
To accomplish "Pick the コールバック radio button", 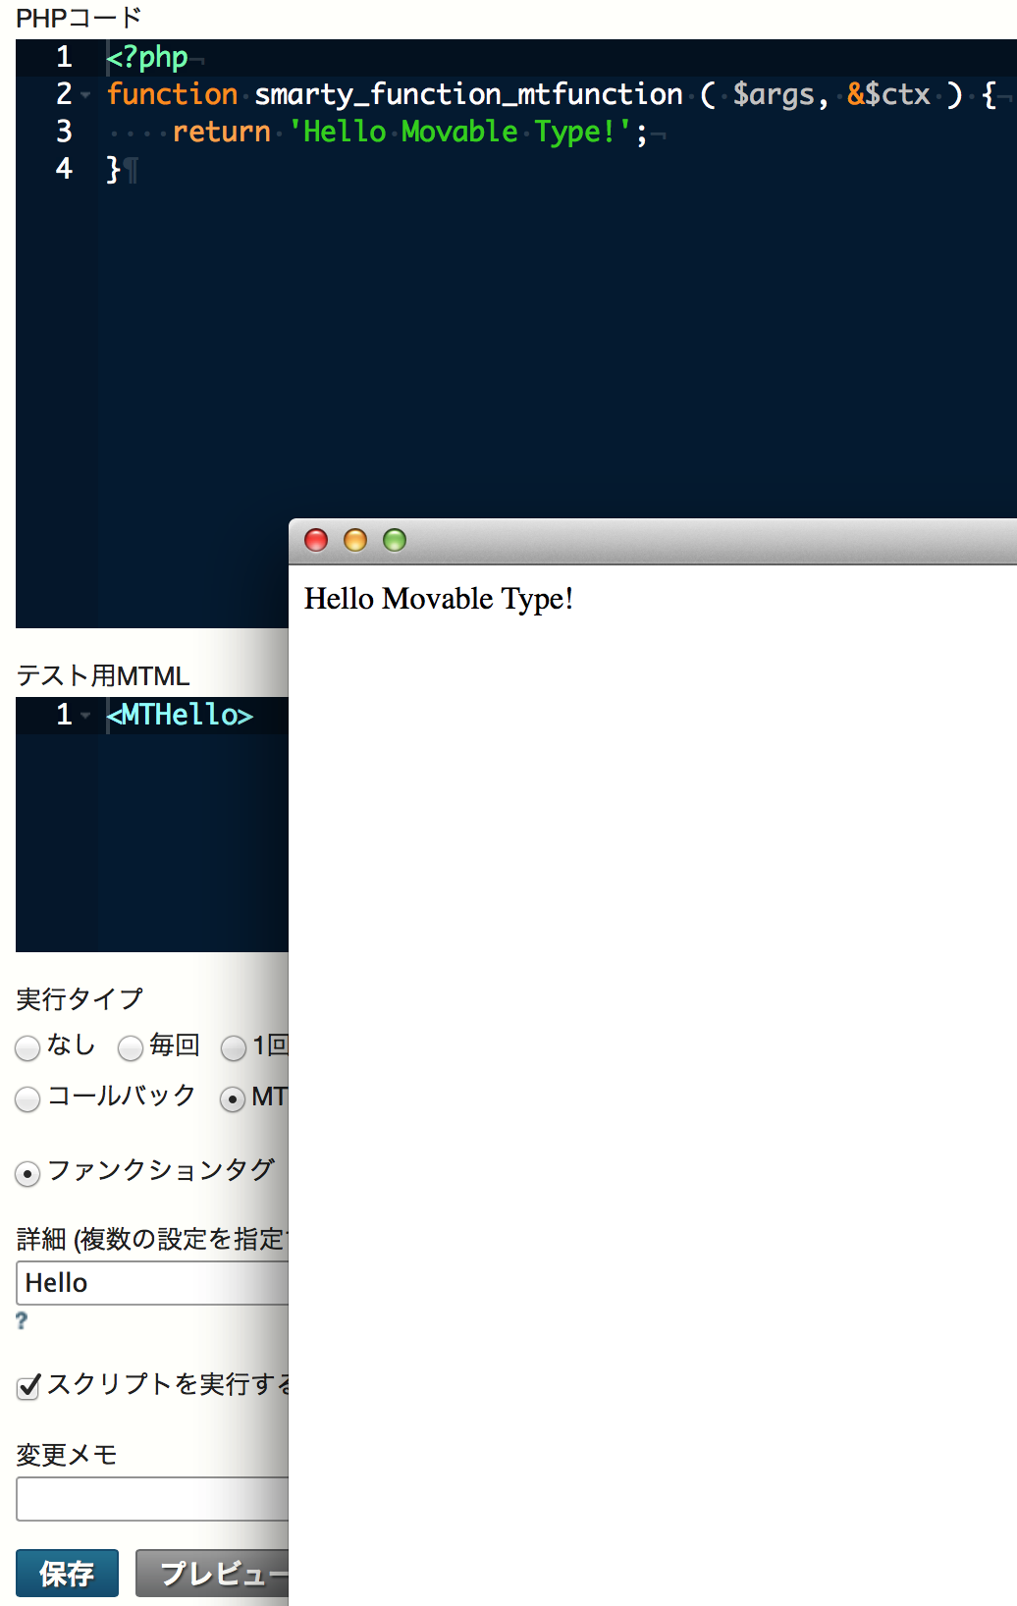I will point(28,1098).
